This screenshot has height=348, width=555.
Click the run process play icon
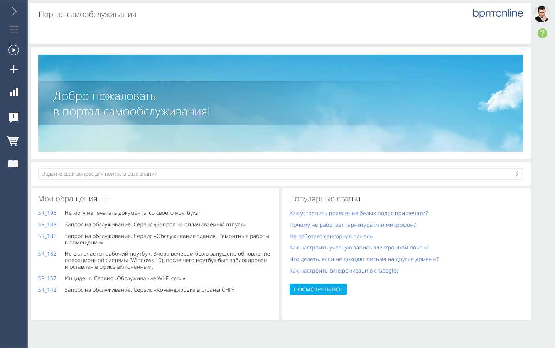pyautogui.click(x=14, y=50)
